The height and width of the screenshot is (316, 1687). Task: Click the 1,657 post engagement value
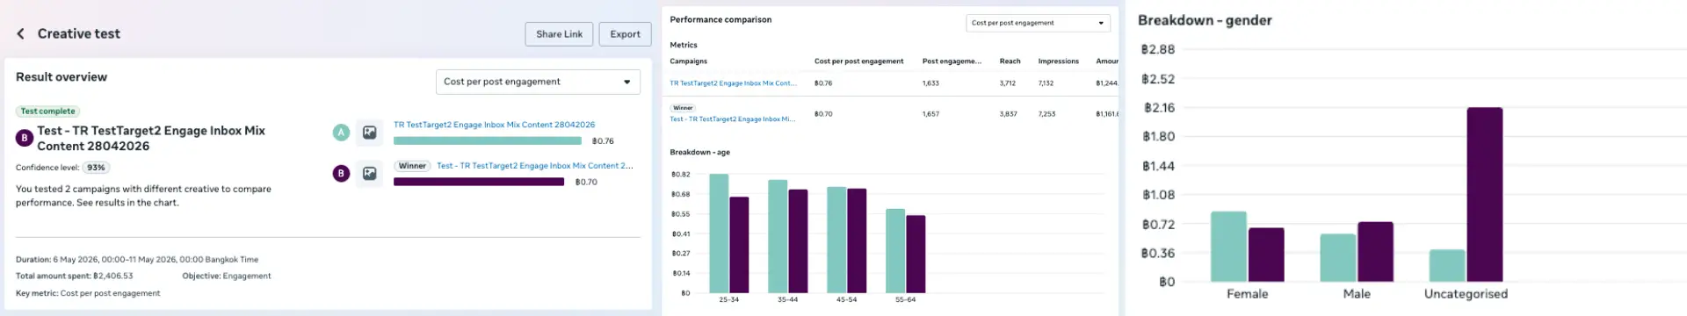pyautogui.click(x=930, y=114)
